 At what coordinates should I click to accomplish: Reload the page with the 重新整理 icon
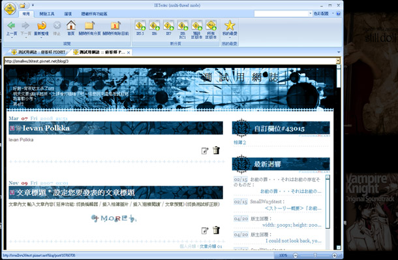point(41,25)
